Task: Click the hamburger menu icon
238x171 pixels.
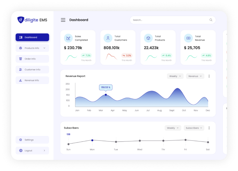Action: 63,20
